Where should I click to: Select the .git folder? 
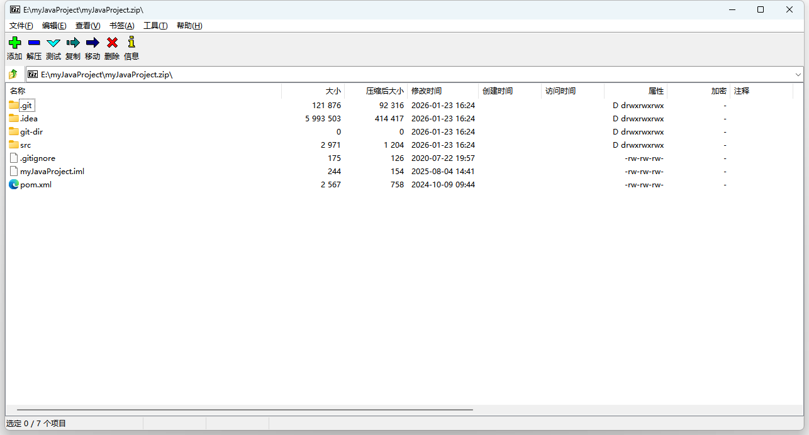[x=26, y=106]
